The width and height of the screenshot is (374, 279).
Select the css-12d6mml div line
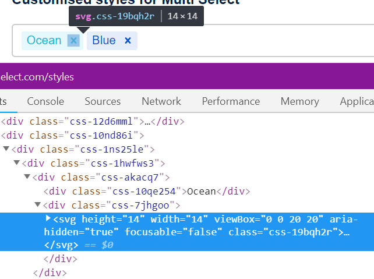pyautogui.click(x=93, y=122)
